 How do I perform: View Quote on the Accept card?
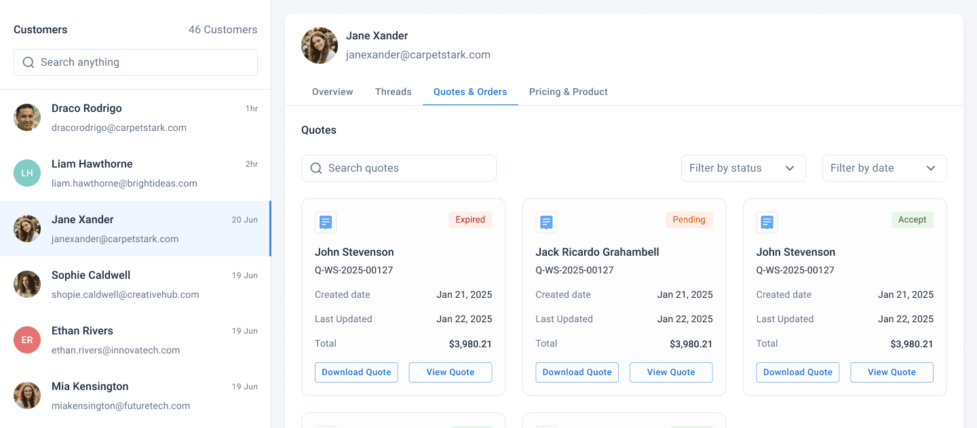[x=892, y=372]
